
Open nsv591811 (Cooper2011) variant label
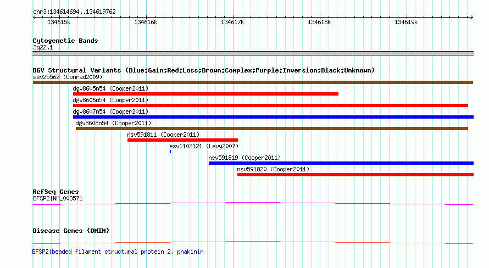pos(163,135)
